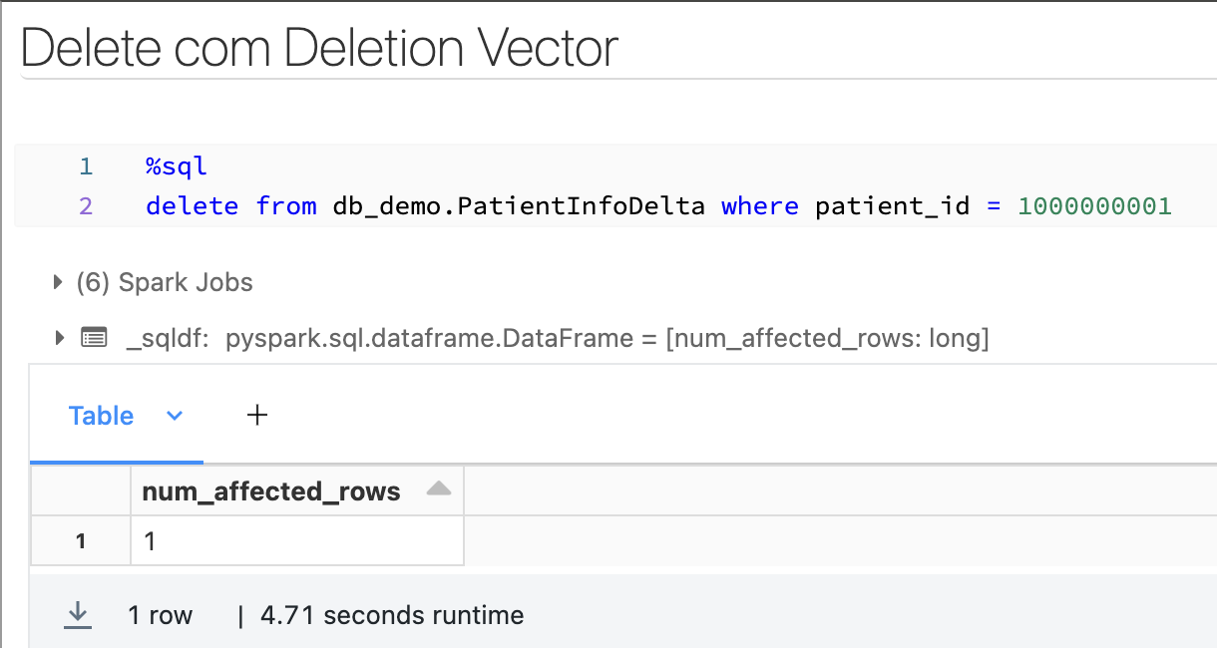Click line number 1 in gutter
Screen dimensions: 1217x648
point(86,166)
